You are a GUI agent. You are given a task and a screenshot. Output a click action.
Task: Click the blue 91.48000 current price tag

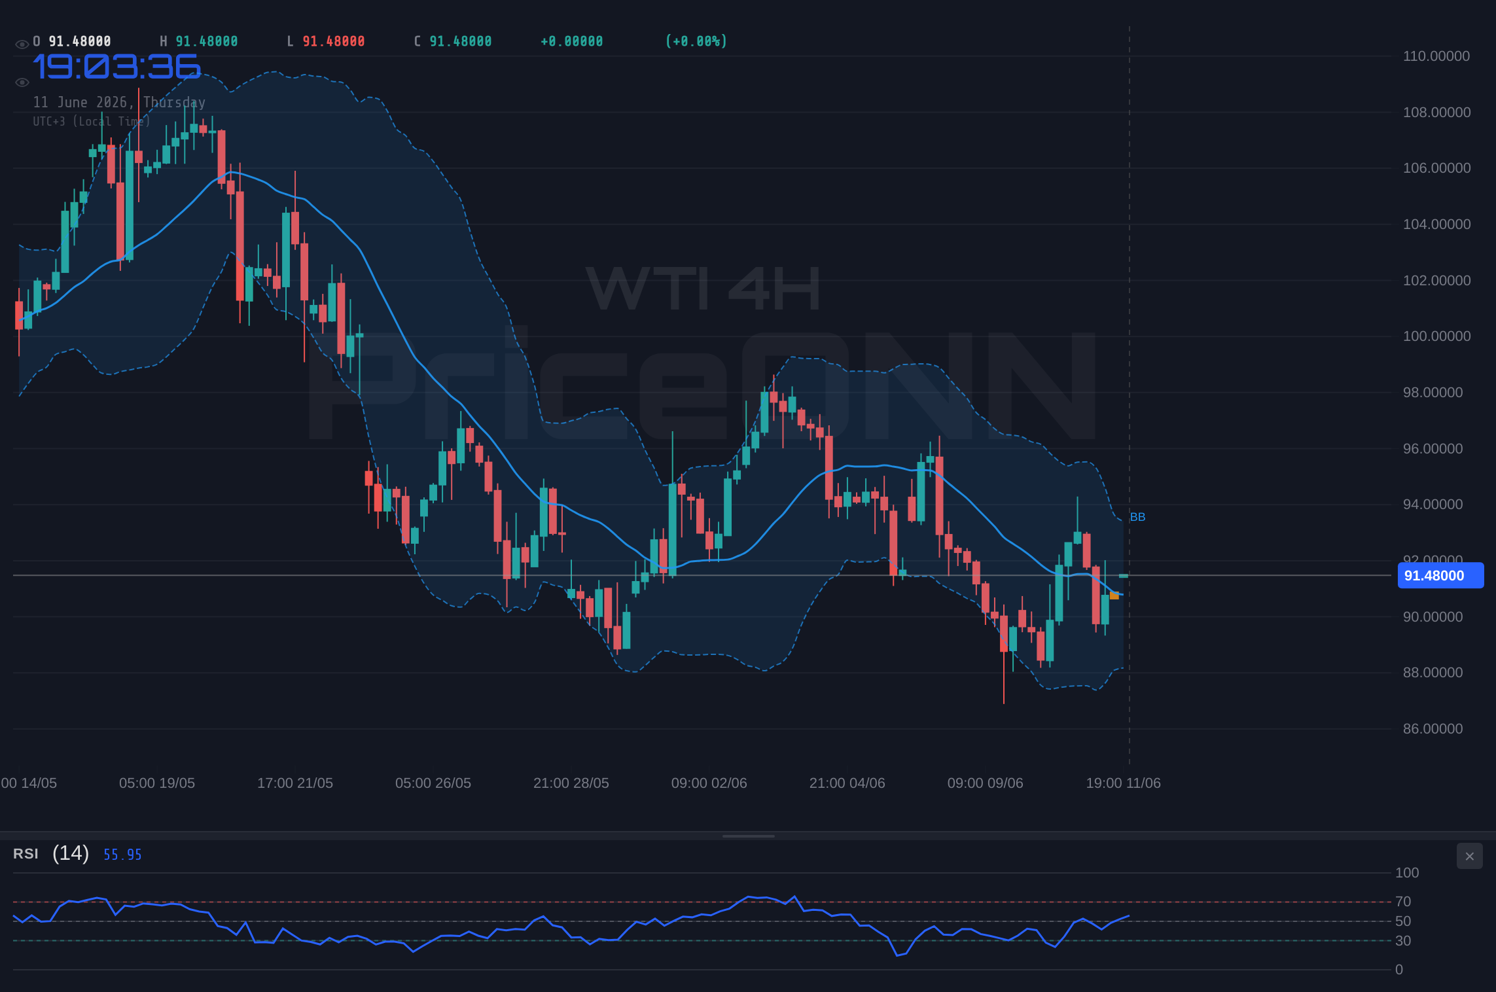click(1440, 576)
